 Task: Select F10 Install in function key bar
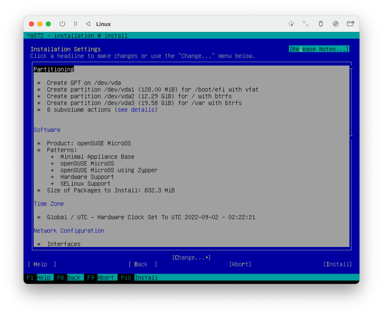139,278
